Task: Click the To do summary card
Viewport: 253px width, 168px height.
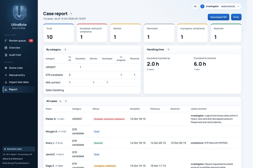Action: click(x=59, y=33)
